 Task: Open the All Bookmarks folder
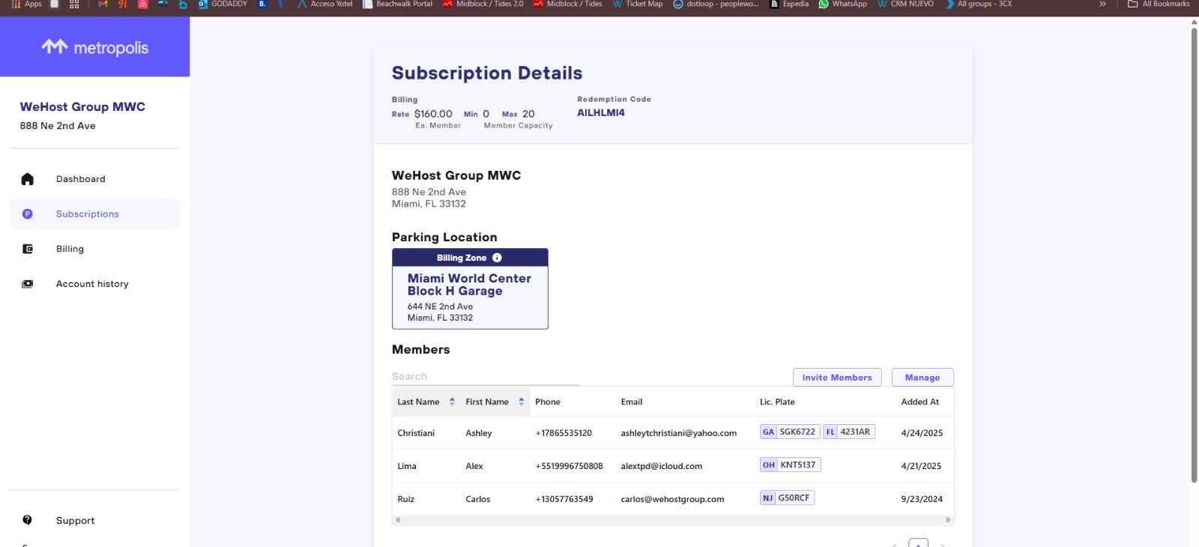pyautogui.click(x=1159, y=4)
